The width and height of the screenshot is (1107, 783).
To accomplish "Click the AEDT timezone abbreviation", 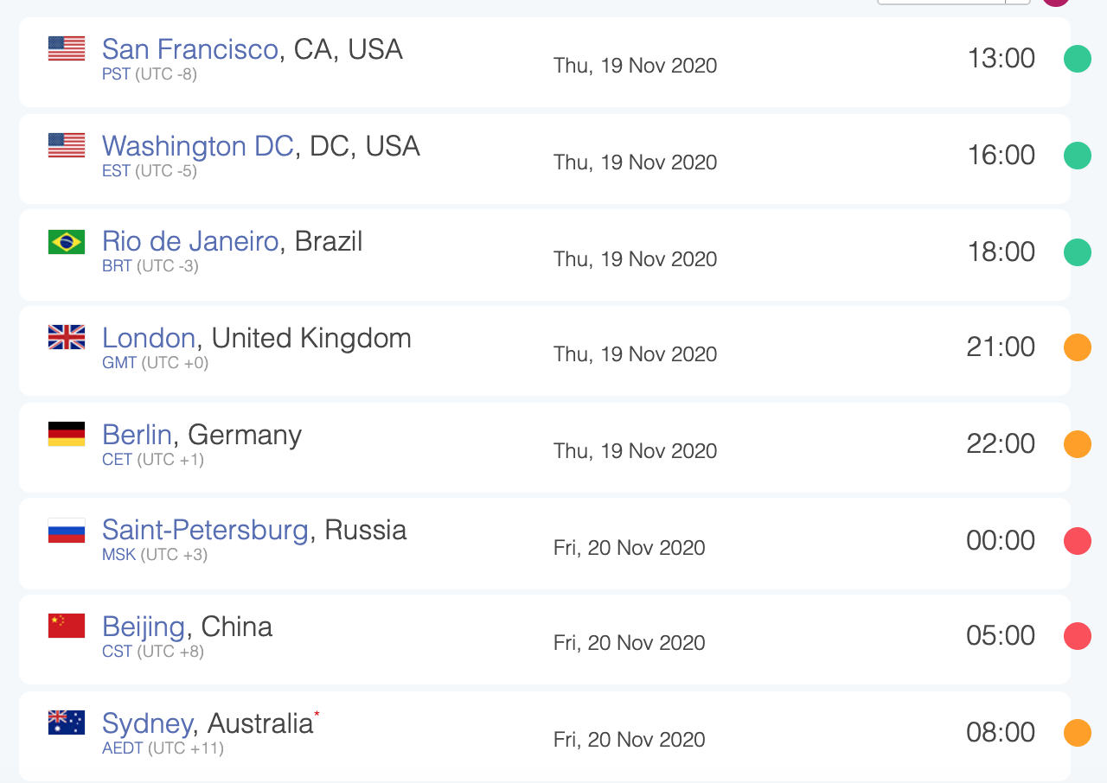I will point(123,748).
